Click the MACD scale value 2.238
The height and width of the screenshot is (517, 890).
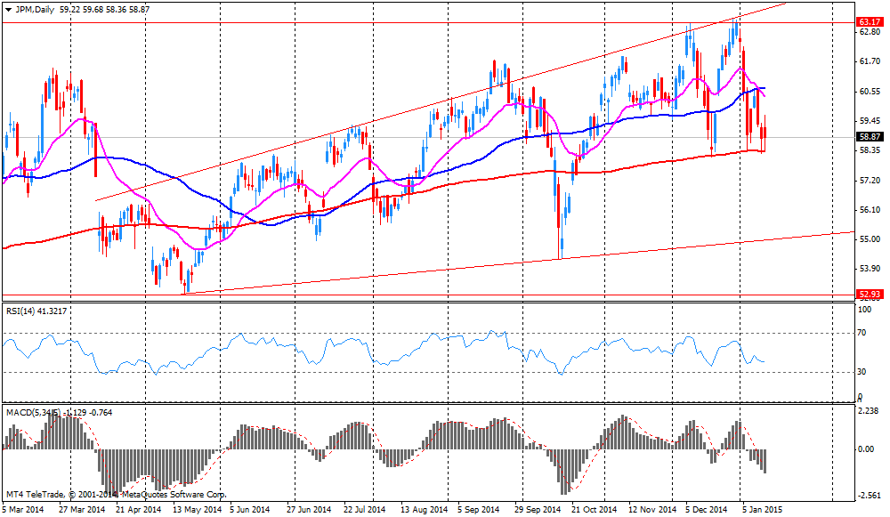point(869,411)
